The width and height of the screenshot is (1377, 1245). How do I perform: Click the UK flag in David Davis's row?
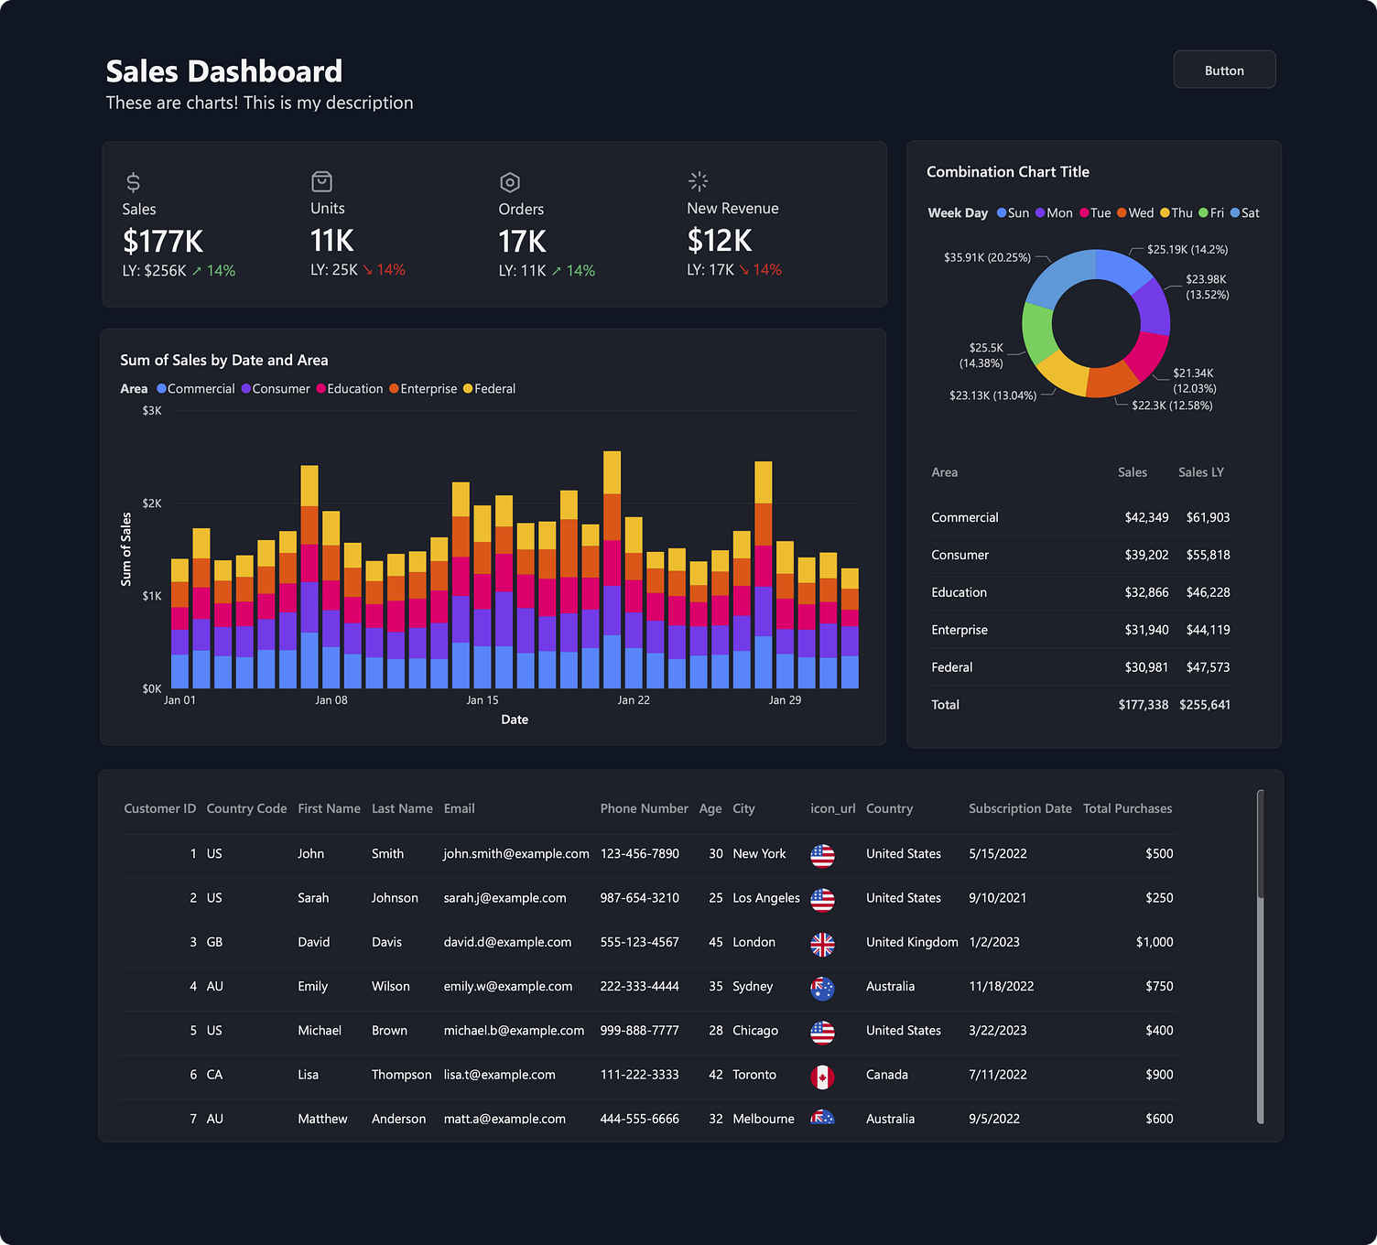point(822,945)
